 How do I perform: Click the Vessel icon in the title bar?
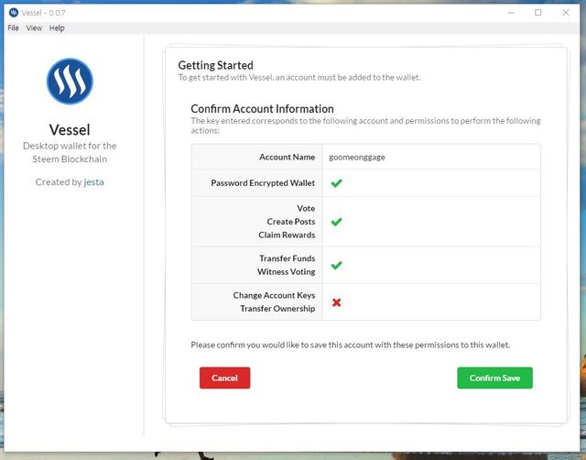[14, 13]
